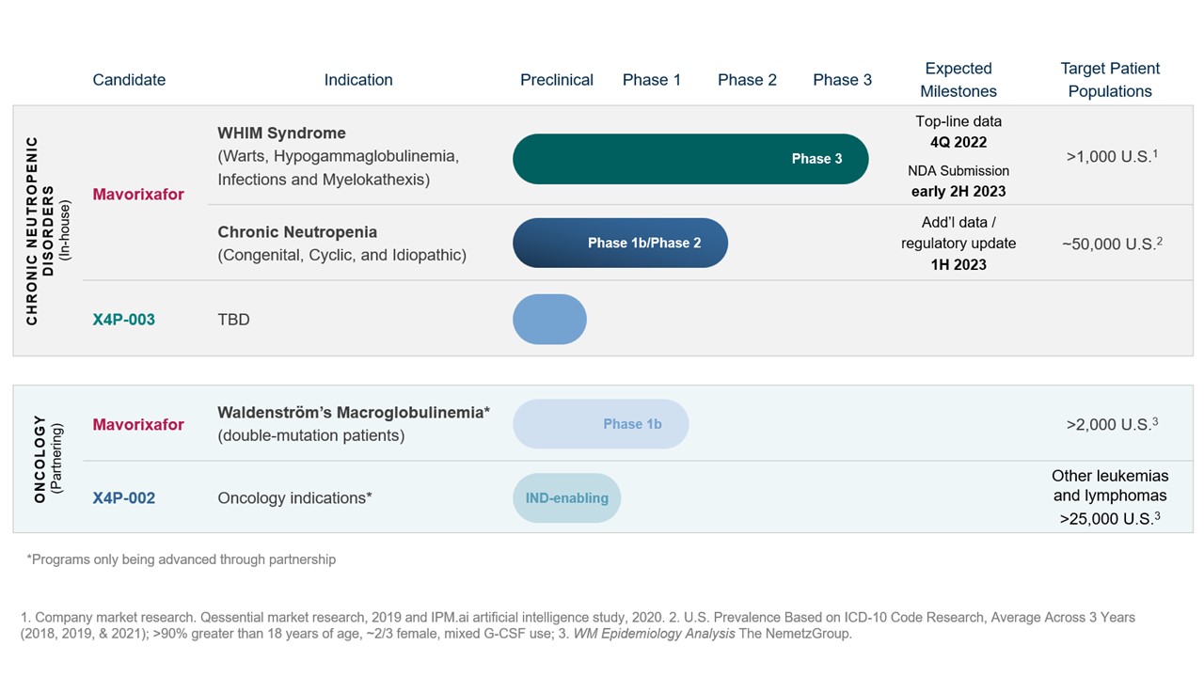1204x677 pixels.
Task: Open the X4P-003 candidate label
Action: 123,320
